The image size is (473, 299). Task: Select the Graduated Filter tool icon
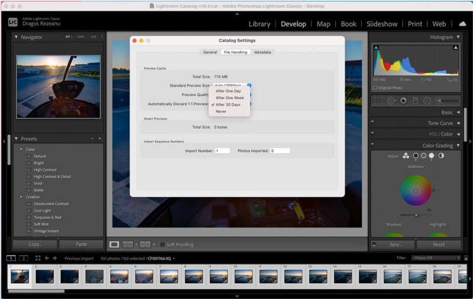415,101
